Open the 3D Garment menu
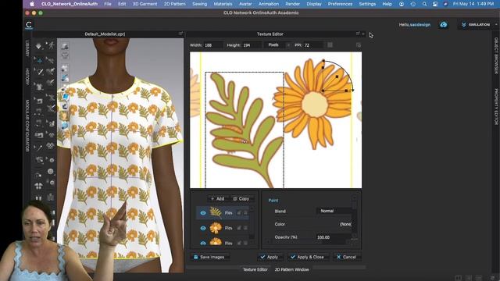The height and width of the screenshot is (281, 500). point(145,4)
